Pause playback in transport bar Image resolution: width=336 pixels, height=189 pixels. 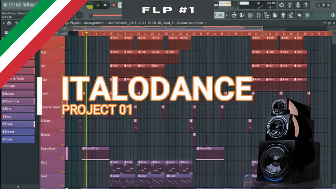click(x=98, y=5)
